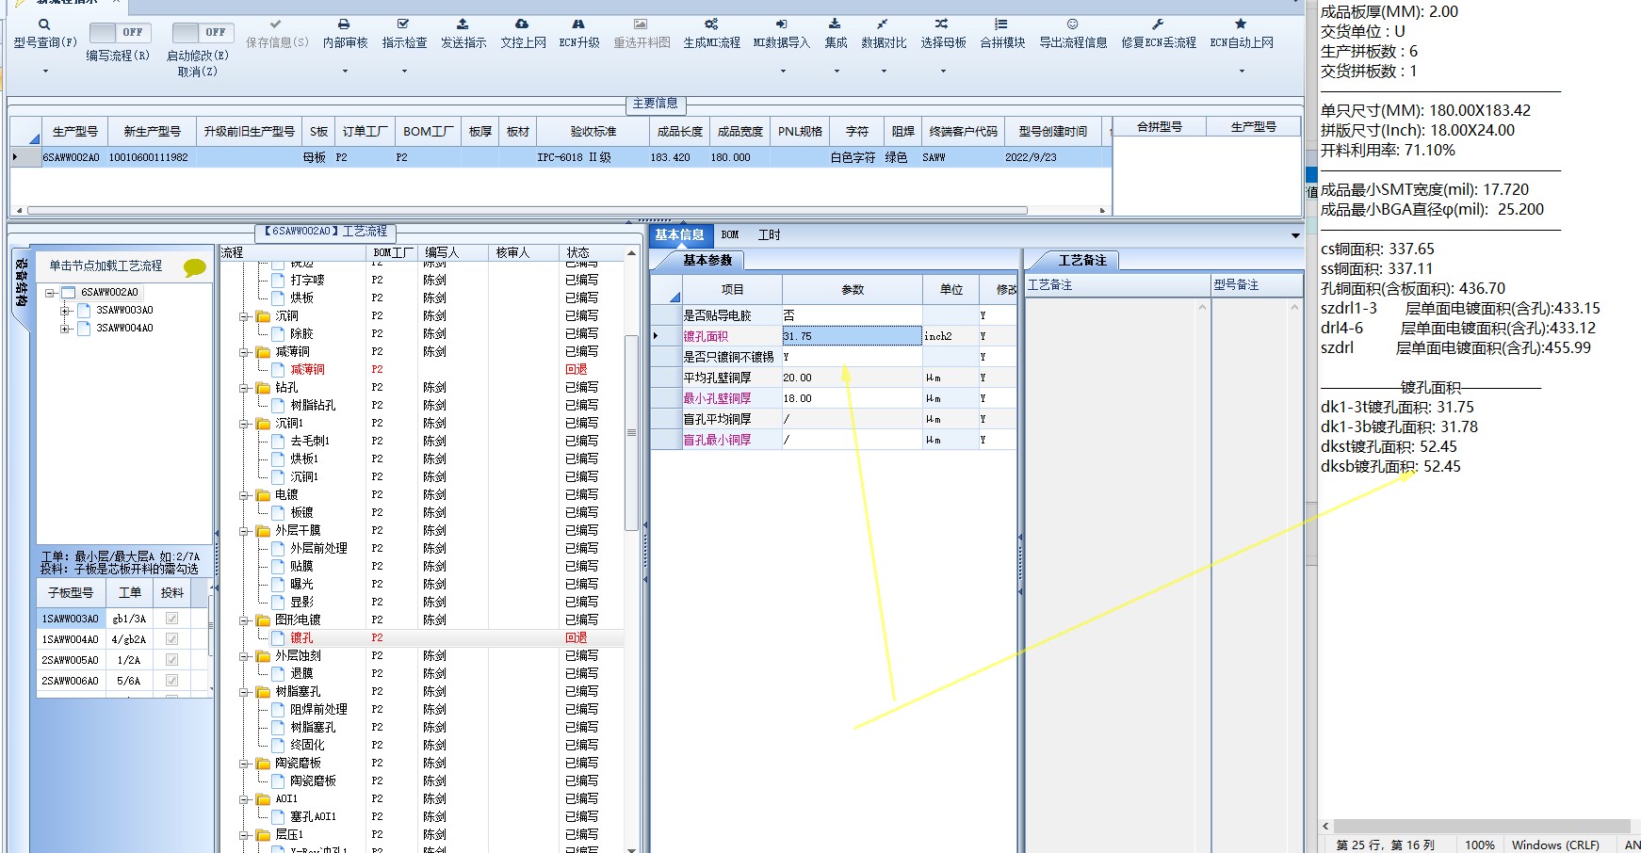Collapse the 外层干膜 process folder
The height and width of the screenshot is (853, 1641).
tap(244, 531)
